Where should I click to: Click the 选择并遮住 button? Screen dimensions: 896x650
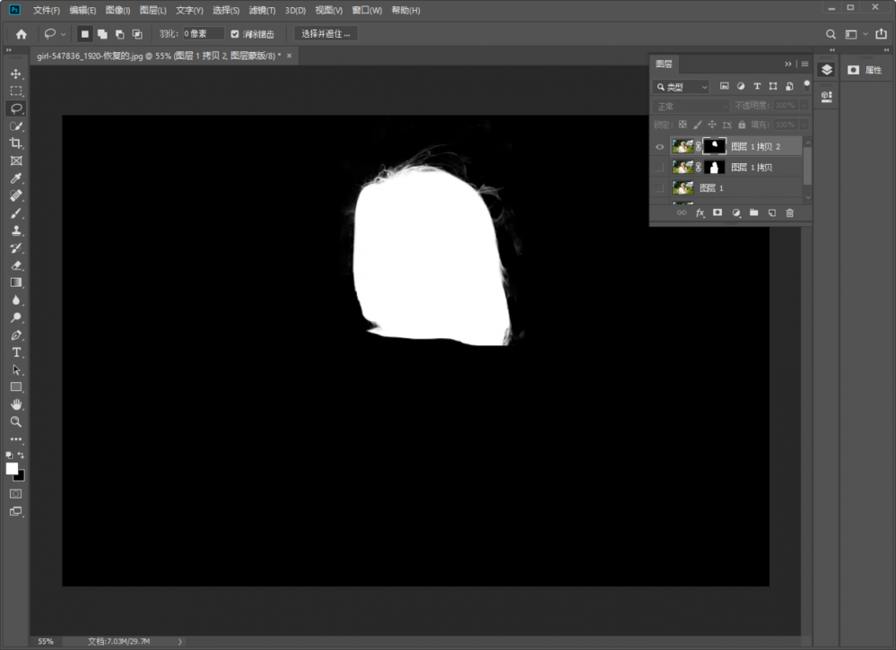326,34
